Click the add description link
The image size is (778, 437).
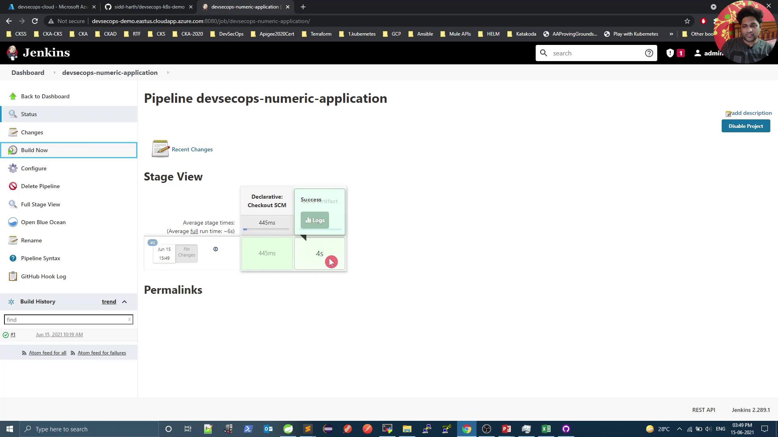click(x=751, y=113)
